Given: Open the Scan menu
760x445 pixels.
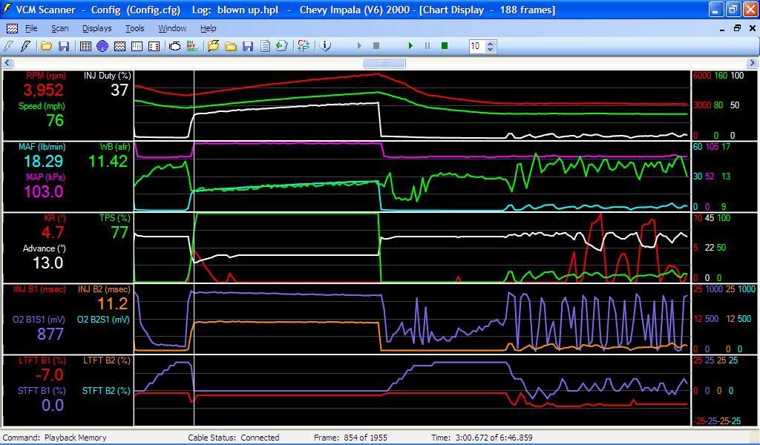Looking at the screenshot, I should tap(59, 28).
